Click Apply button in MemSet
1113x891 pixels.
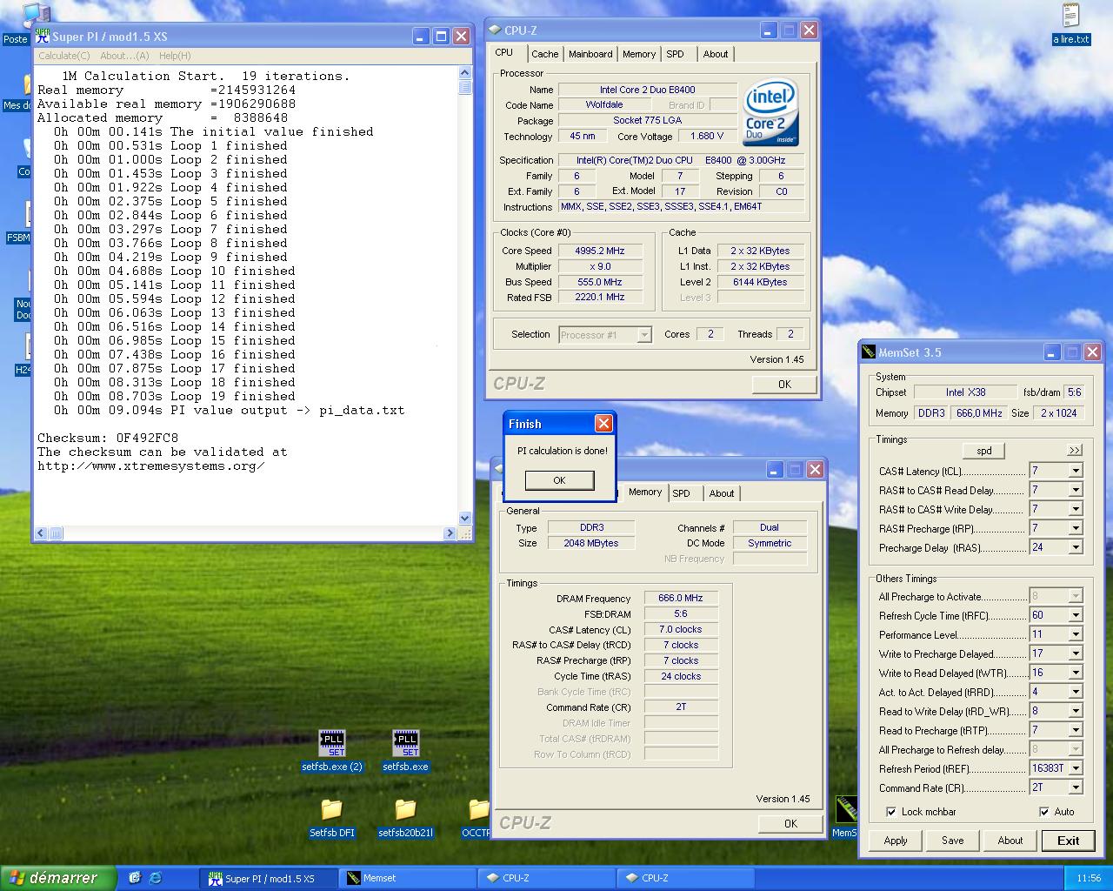tap(896, 841)
